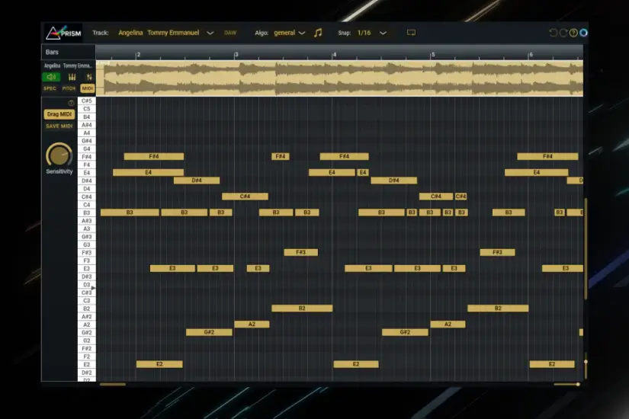
Task: Click the small arrow marker beside D3 key
Action: tap(93, 288)
